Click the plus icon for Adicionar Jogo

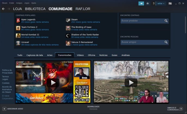point(4,109)
